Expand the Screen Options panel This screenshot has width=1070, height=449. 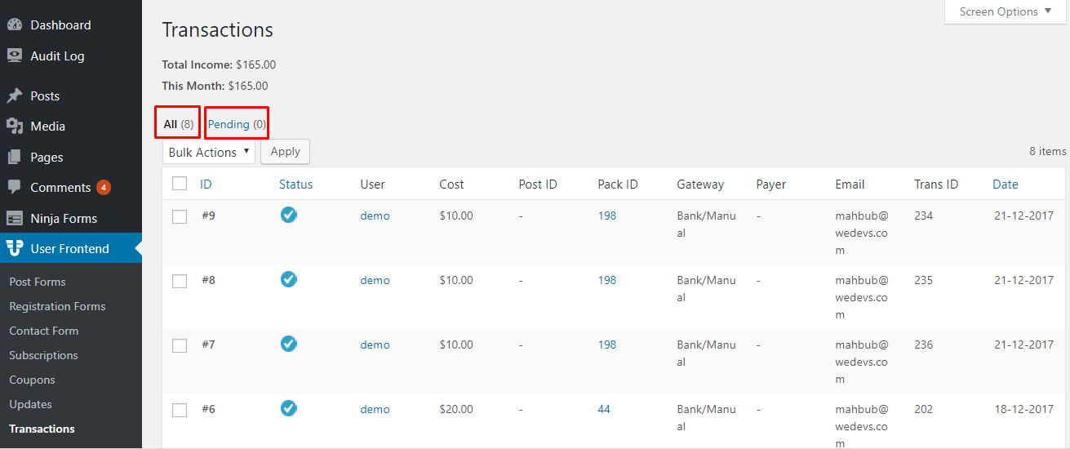(1006, 12)
